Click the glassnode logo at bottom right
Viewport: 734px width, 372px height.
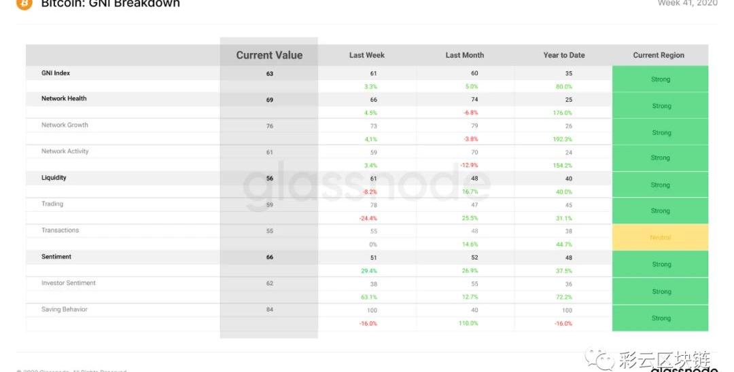(684, 368)
